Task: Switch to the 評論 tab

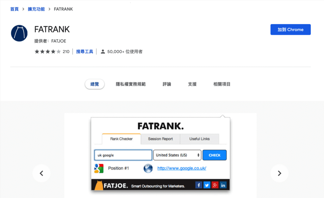Action: [167, 84]
